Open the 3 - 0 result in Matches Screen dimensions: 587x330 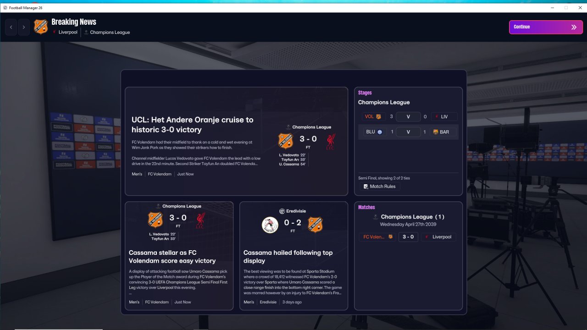pos(408,237)
